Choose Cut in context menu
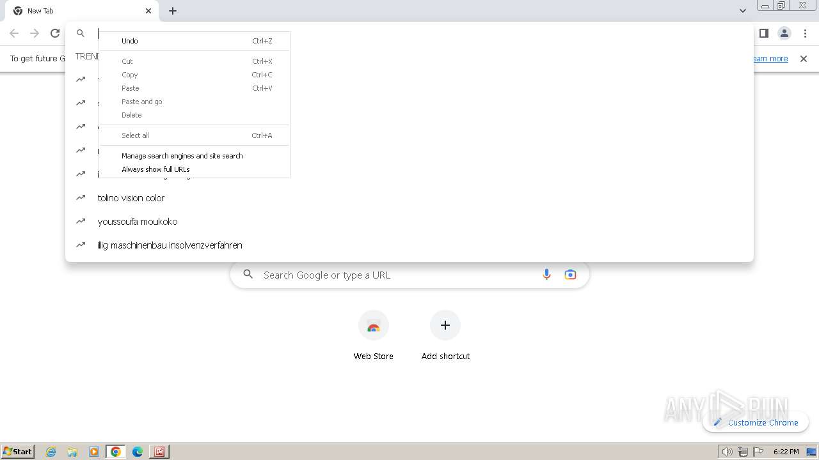 pyautogui.click(x=195, y=61)
